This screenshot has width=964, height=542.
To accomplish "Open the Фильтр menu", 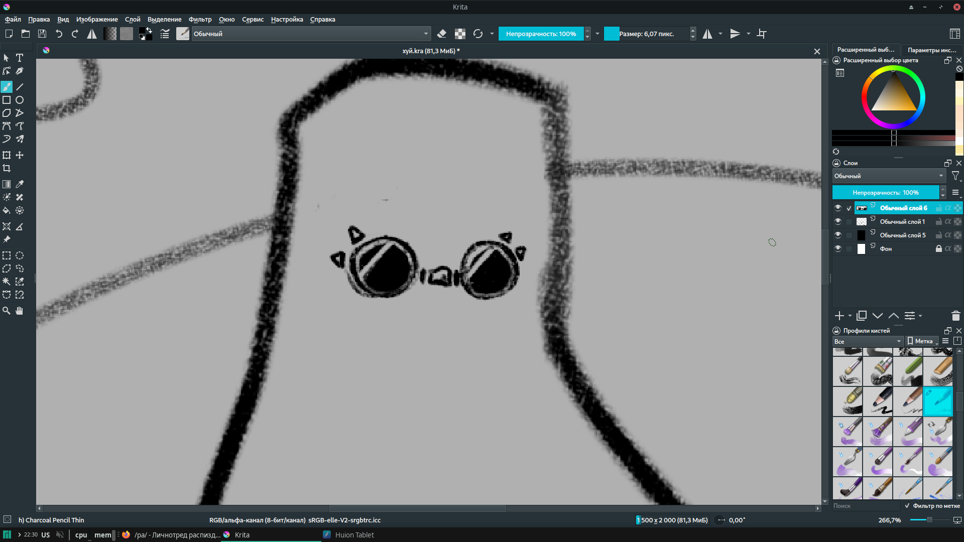I will pyautogui.click(x=200, y=19).
